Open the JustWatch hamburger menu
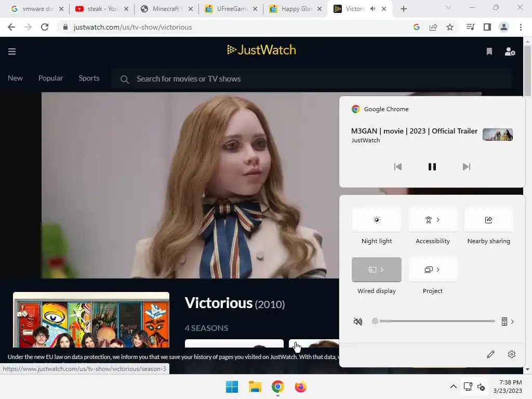This screenshot has height=399, width=532. [x=12, y=51]
